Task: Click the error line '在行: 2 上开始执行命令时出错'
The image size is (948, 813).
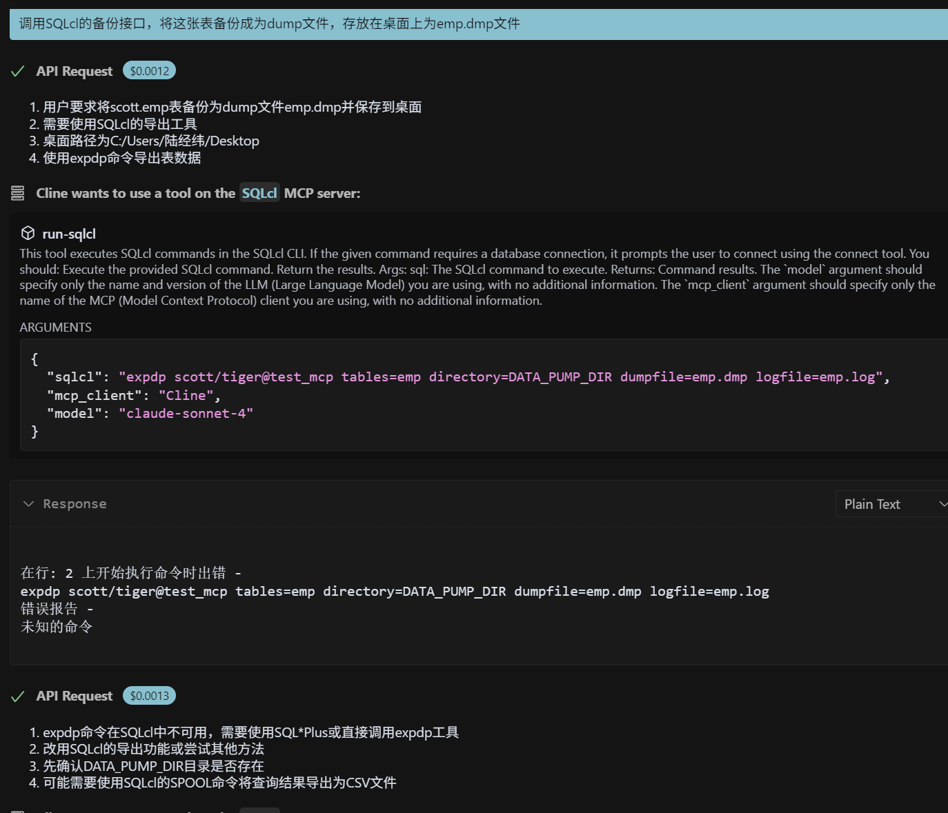Action: 131,573
